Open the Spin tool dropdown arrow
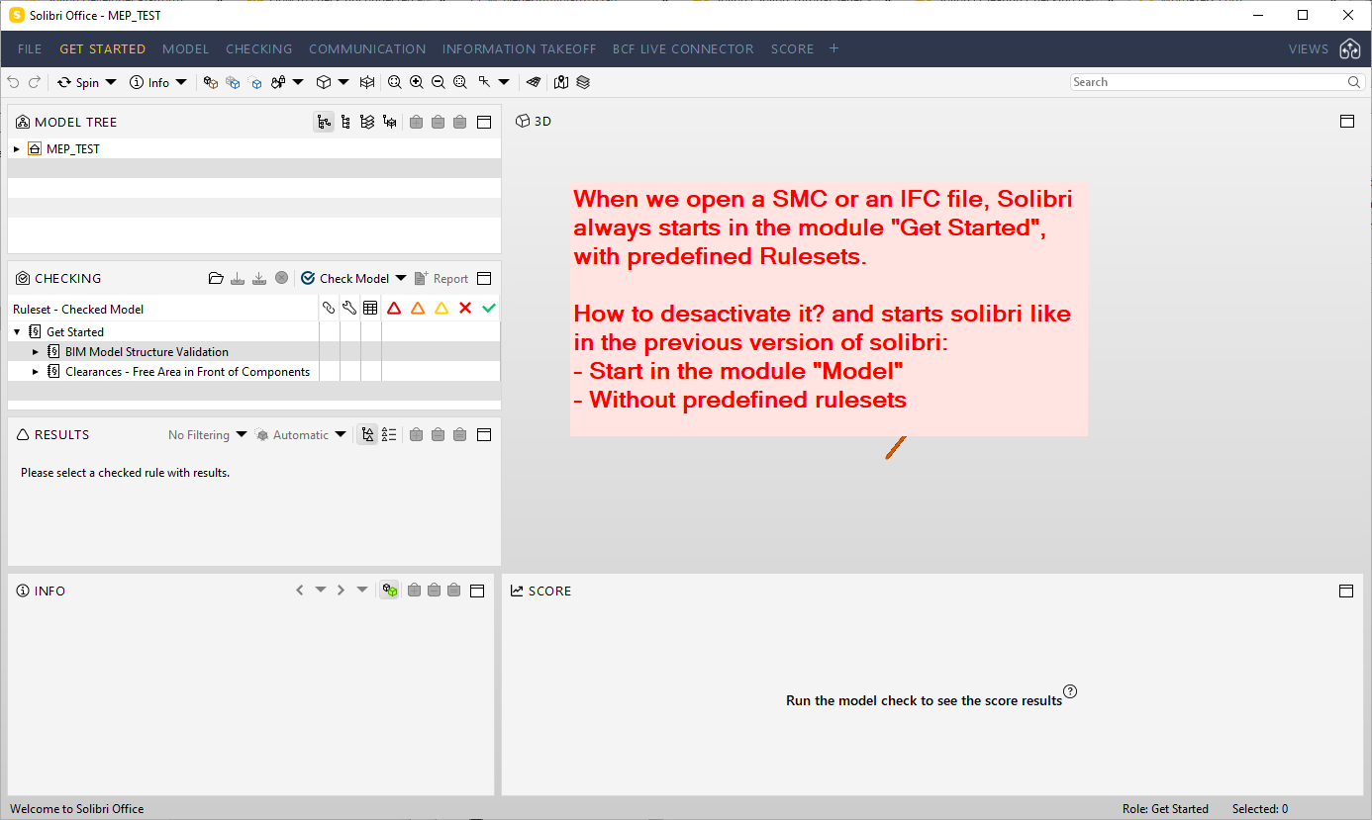 click(x=111, y=83)
